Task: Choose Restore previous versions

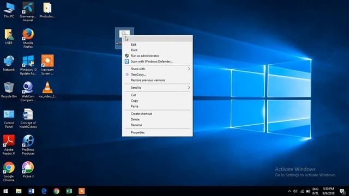Action: coord(158,80)
